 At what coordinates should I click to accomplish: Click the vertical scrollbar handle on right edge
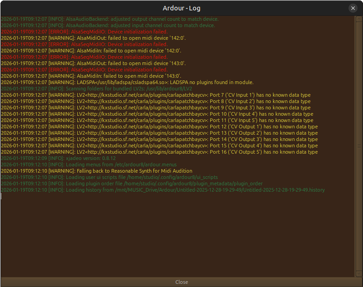click(x=359, y=146)
